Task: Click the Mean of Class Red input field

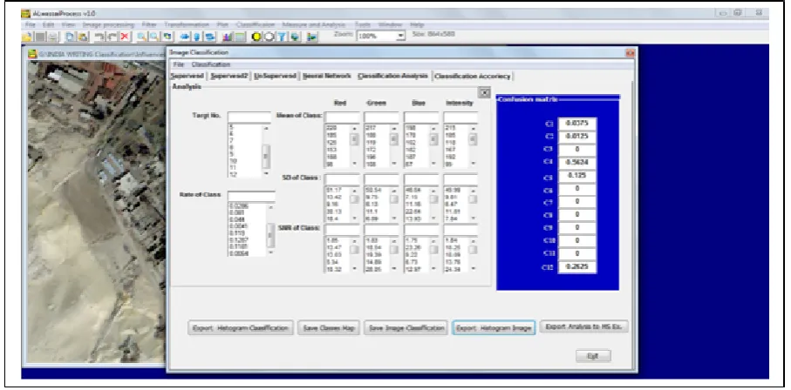Action: point(342,117)
